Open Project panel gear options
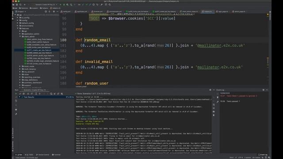 click(54, 11)
